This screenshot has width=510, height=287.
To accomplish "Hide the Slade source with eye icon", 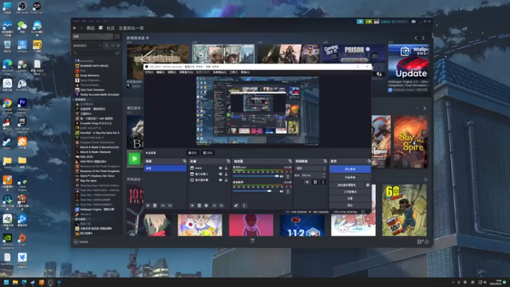I will [x=221, y=168].
